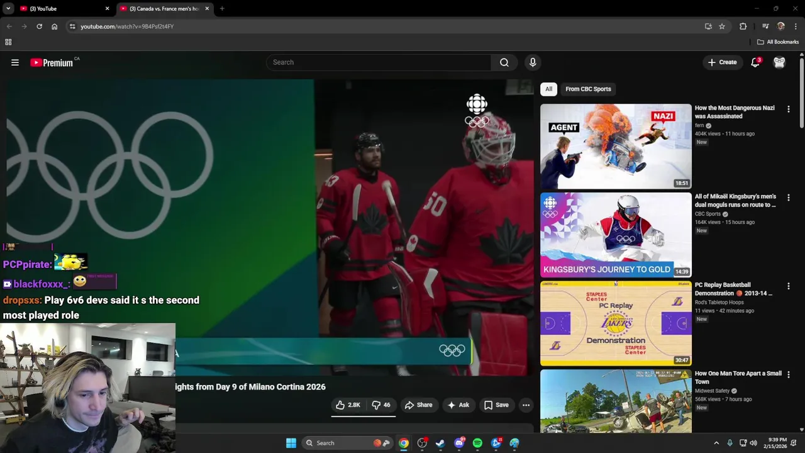805x453 pixels.
Task: Show hidden system tray icons
Action: click(x=716, y=443)
